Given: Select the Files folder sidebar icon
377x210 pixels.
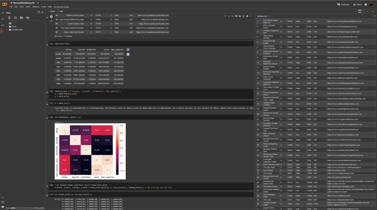Looking at the screenshot, I should 3,31.
